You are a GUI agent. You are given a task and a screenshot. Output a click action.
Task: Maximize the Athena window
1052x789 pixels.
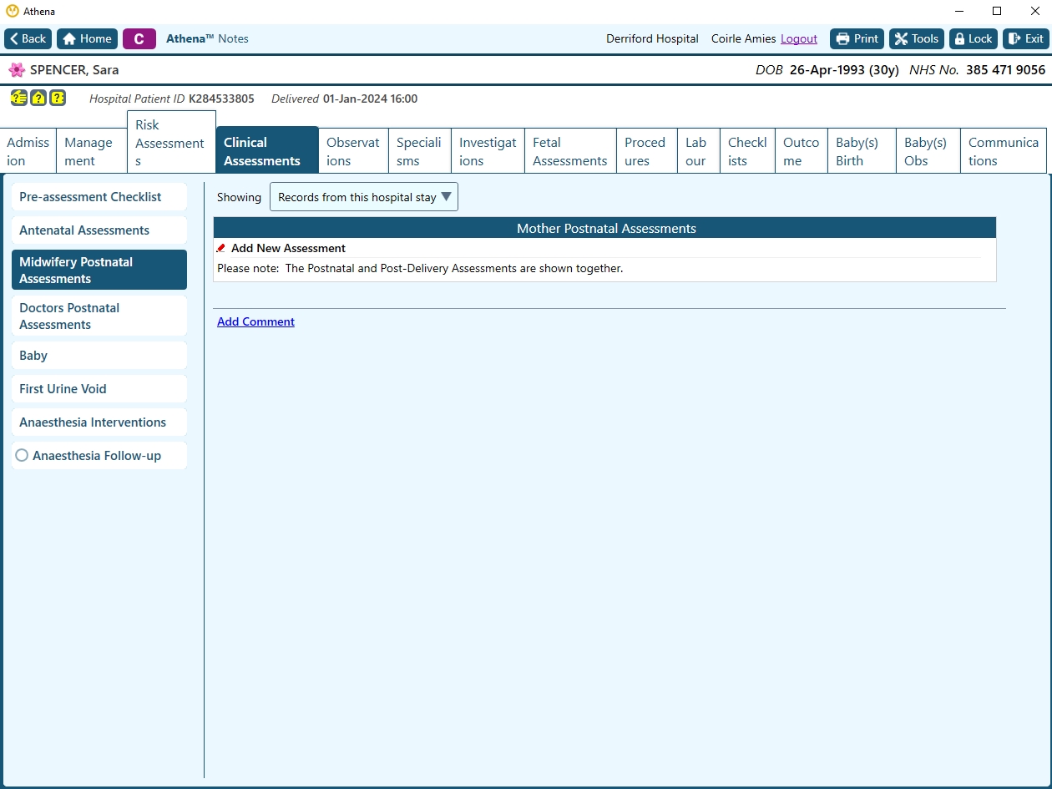tap(997, 12)
